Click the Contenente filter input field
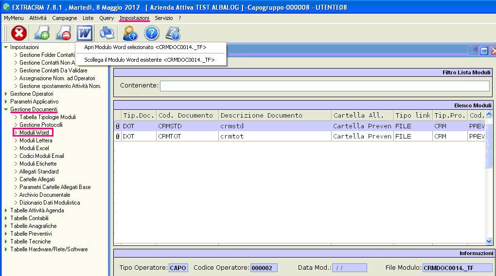 pos(324,86)
